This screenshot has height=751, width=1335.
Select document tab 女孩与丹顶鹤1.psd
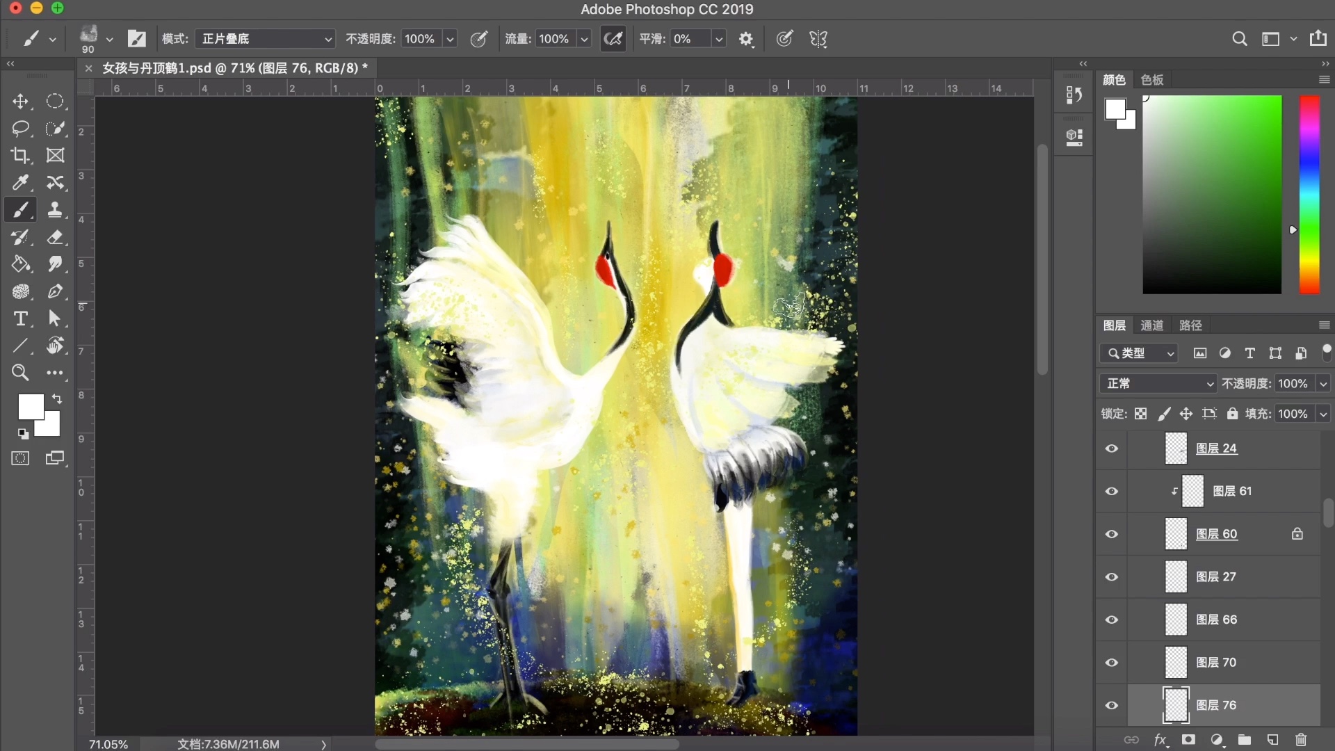[235, 68]
